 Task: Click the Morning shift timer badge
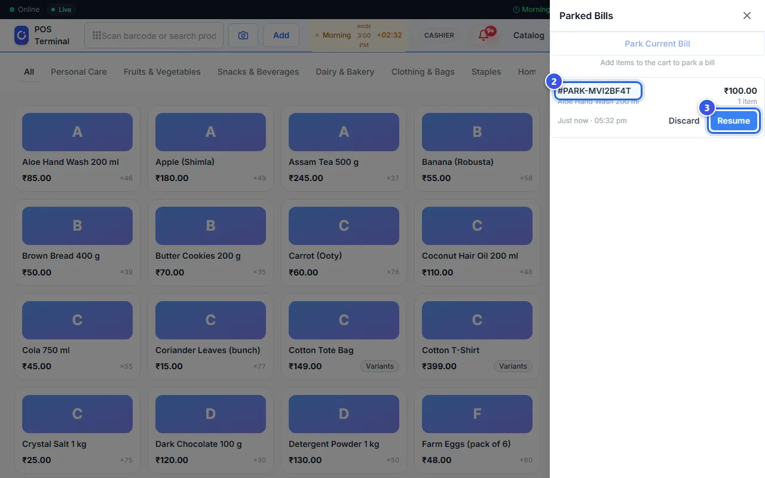point(359,35)
